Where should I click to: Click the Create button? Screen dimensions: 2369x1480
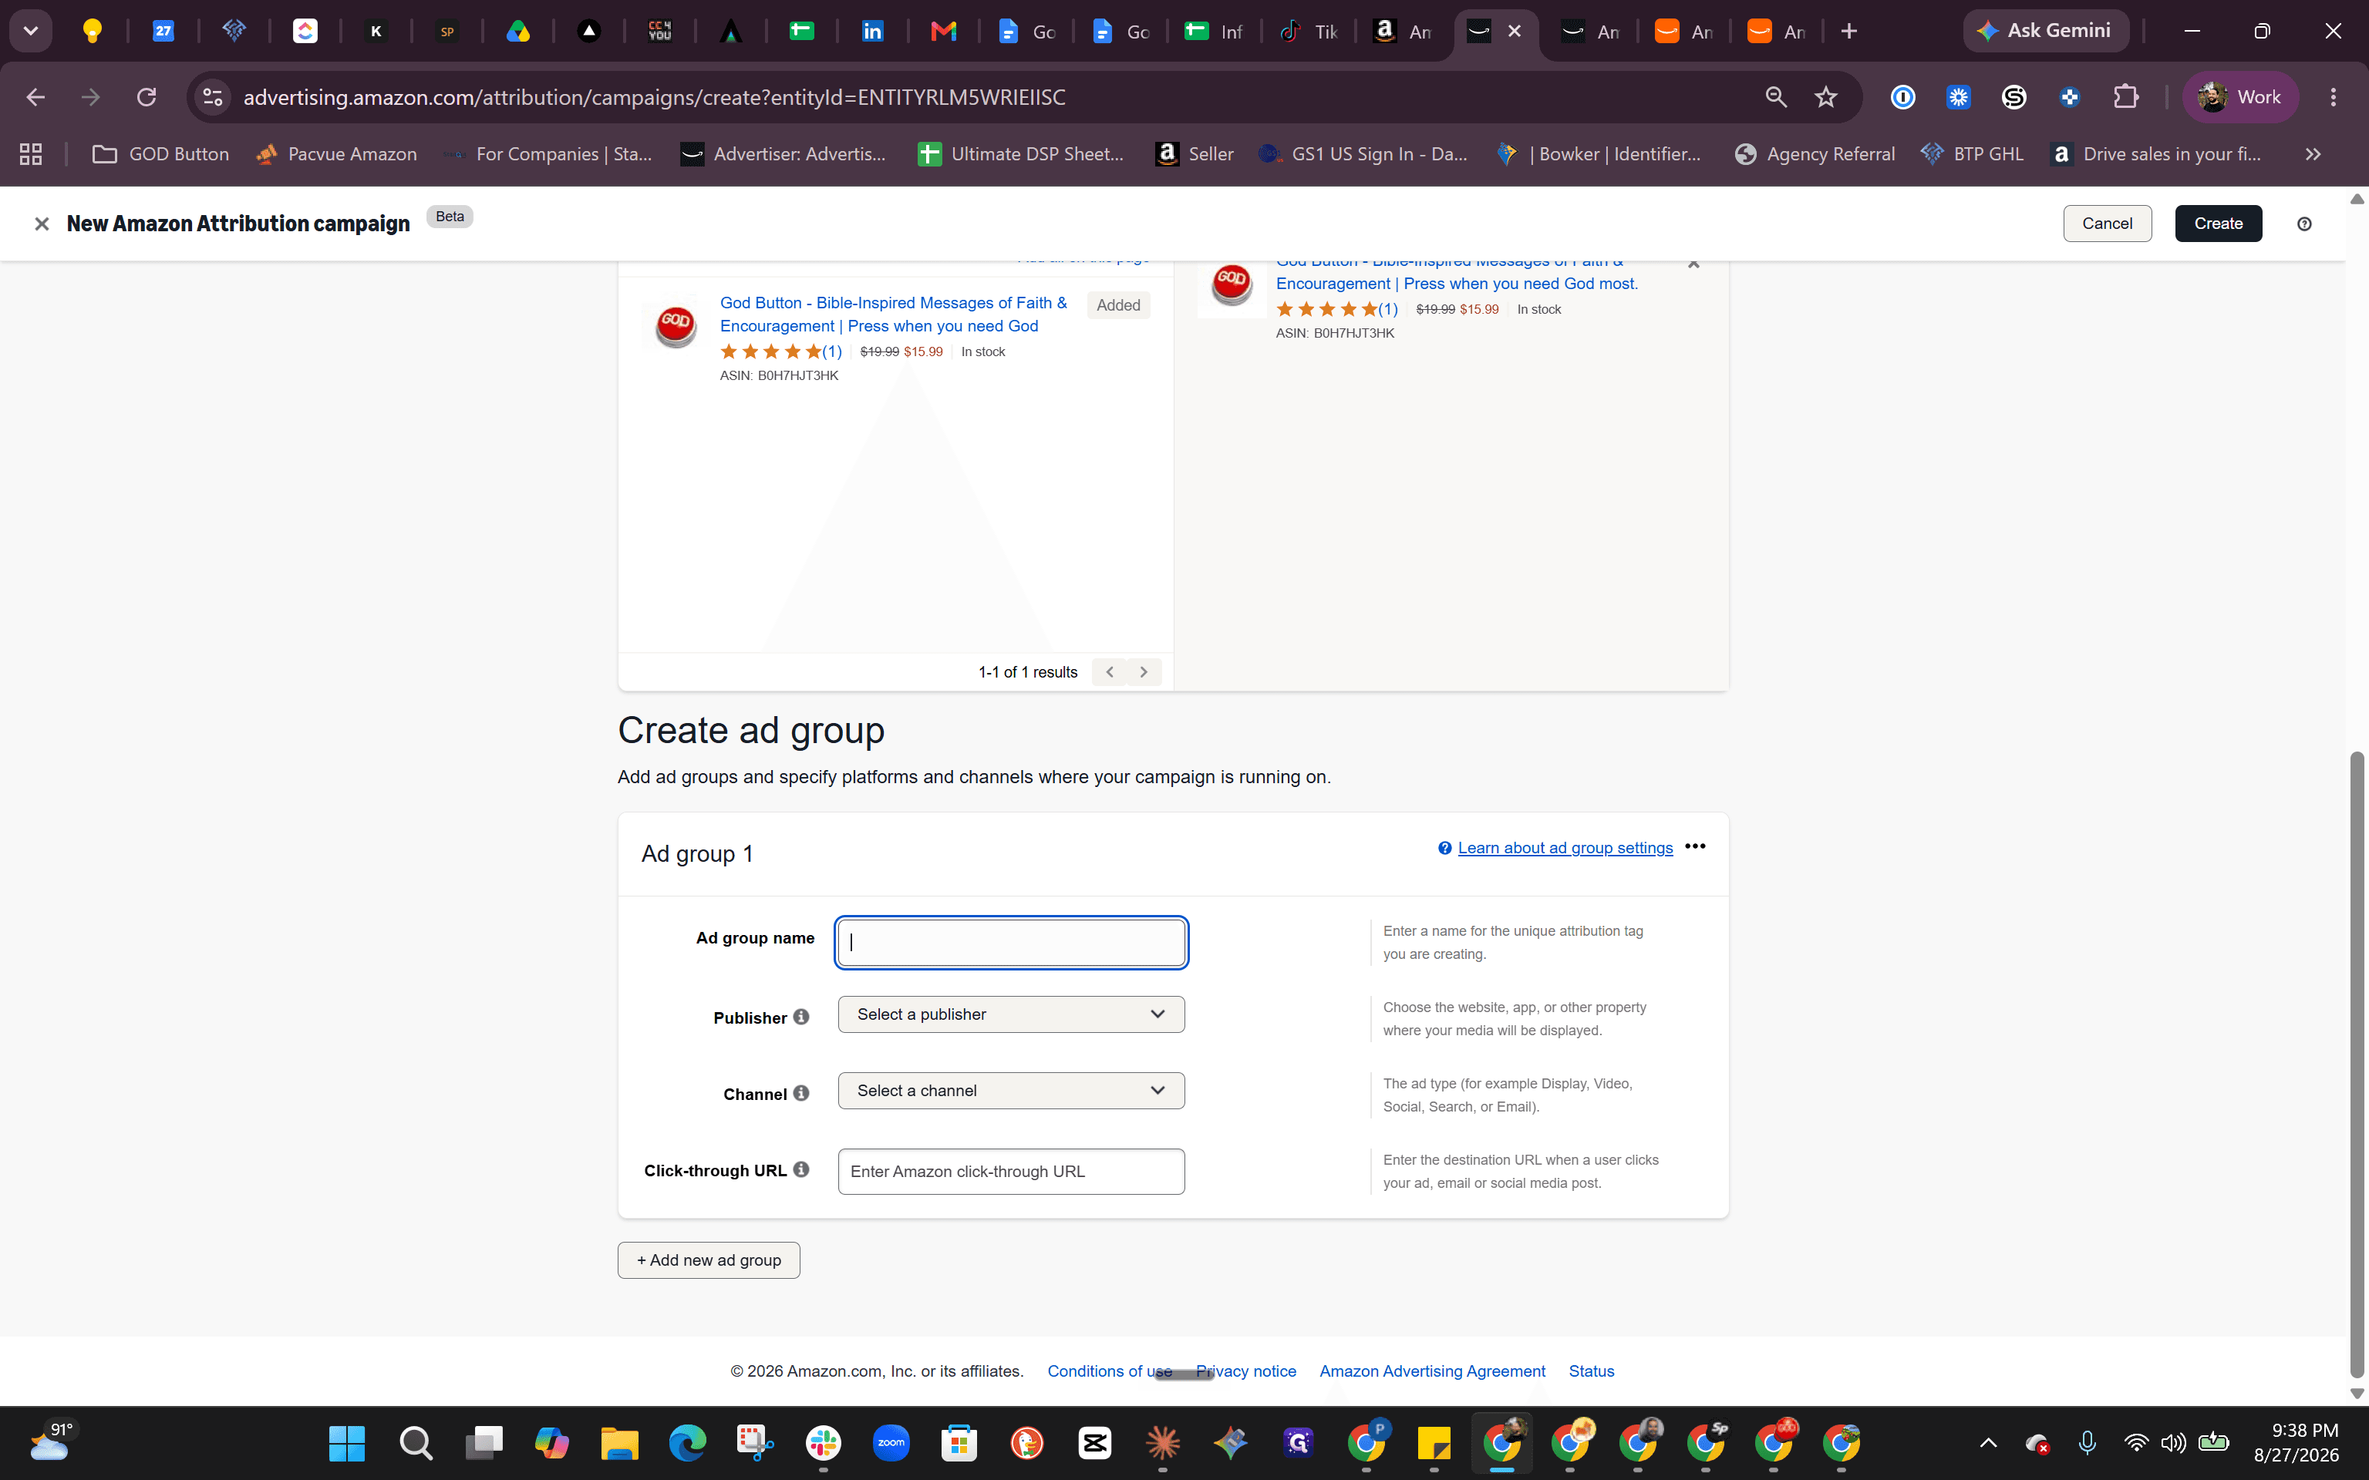2219,224
